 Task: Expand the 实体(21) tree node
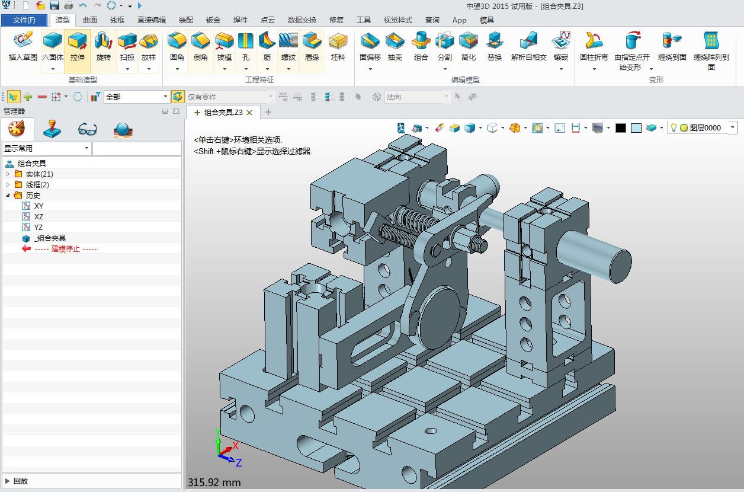click(x=8, y=174)
